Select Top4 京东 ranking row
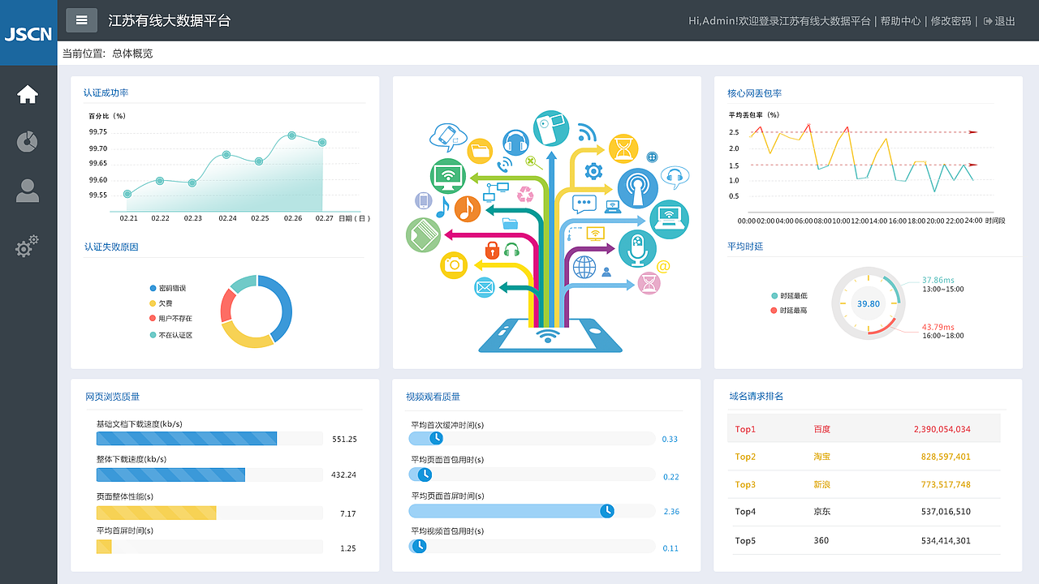This screenshot has height=584, width=1039. (x=864, y=512)
